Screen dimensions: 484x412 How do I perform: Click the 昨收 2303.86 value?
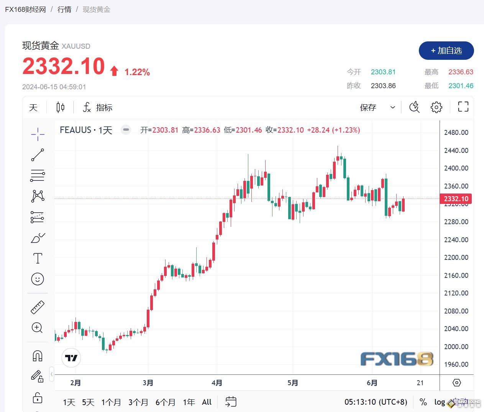click(383, 86)
